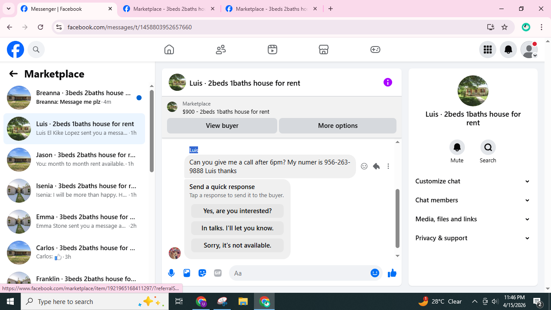Screen dimensions: 551x310
Task: Open the Gaming controller icon
Action: tap(375, 50)
